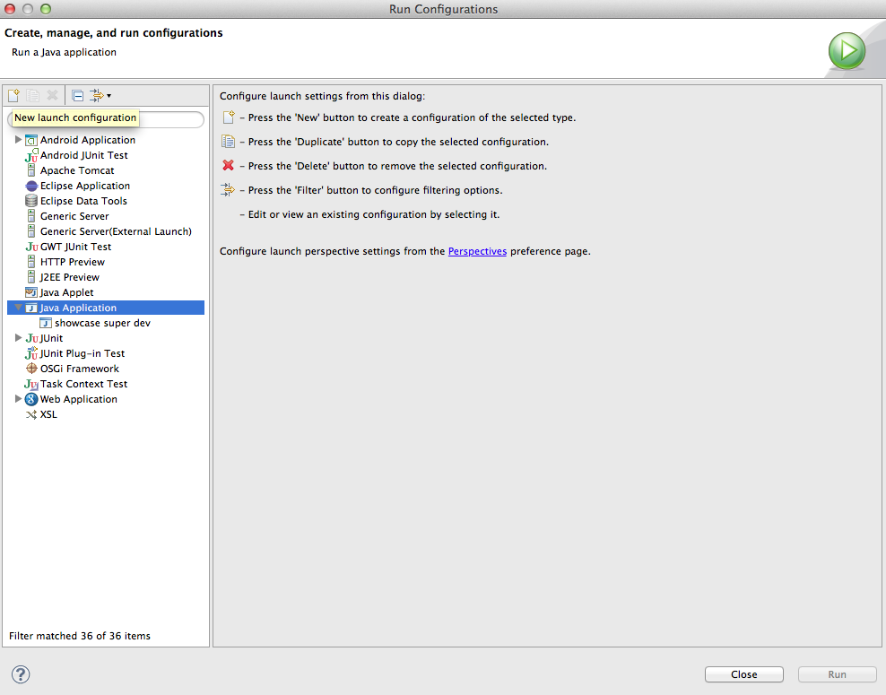This screenshot has height=695, width=886.
Task: Click the JUnit icon in the tree
Action: pos(31,338)
